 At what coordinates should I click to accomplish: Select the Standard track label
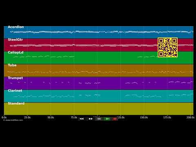pos(16,103)
